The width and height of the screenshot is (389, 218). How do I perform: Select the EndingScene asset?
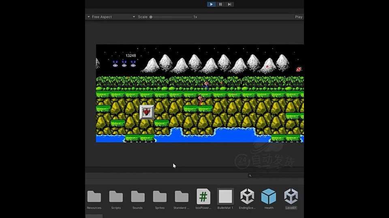(247, 200)
